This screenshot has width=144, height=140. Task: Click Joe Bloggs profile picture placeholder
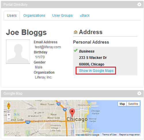(x=18, y=52)
